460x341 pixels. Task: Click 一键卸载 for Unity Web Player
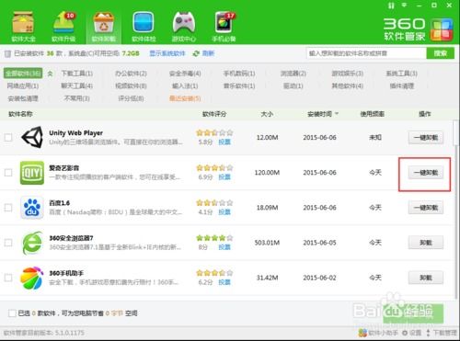point(426,138)
